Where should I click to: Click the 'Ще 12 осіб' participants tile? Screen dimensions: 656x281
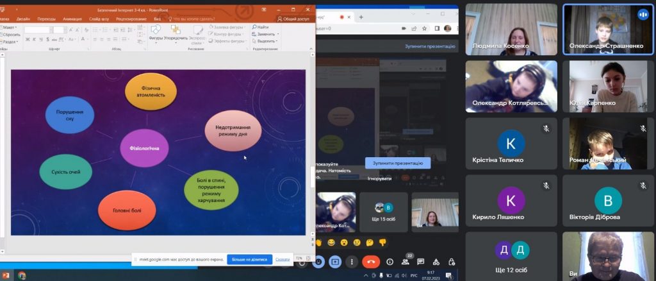tap(511, 256)
